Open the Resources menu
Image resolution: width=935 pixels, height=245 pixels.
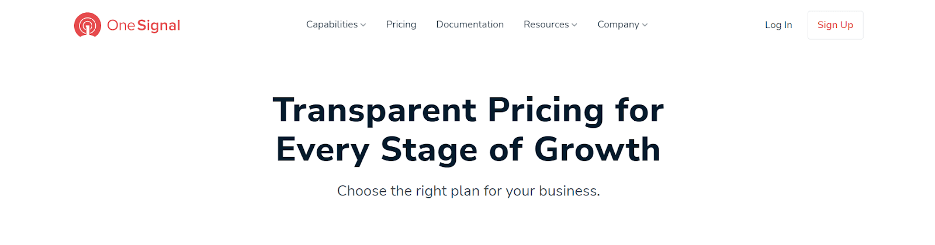click(x=546, y=24)
